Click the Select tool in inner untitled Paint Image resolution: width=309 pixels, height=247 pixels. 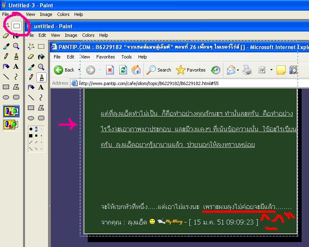pos(41,46)
